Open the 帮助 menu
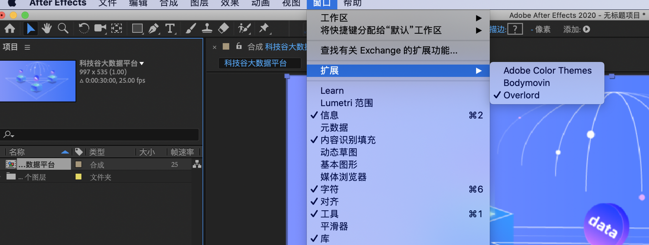 (x=352, y=3)
